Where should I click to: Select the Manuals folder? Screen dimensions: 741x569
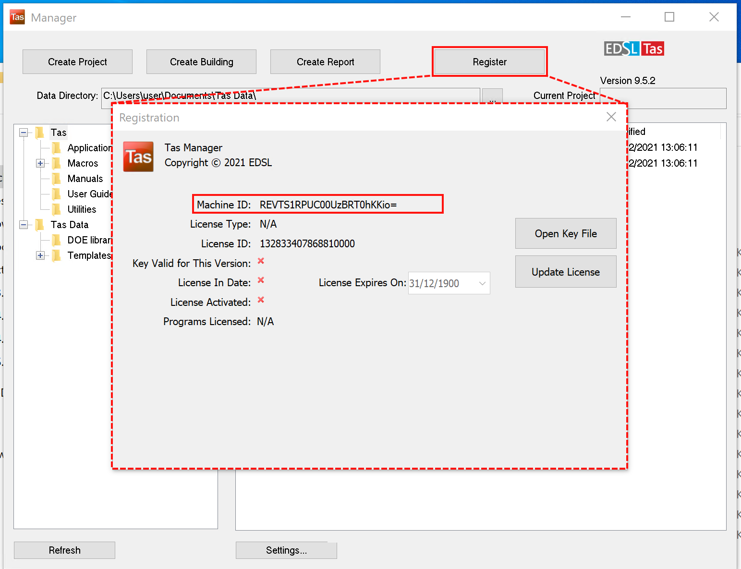point(85,179)
